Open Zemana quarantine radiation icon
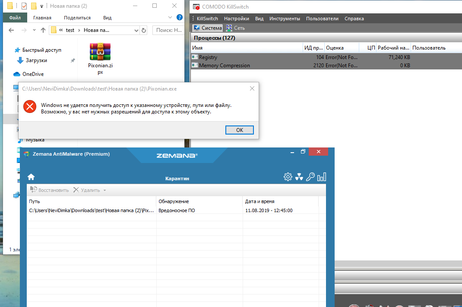 pyautogui.click(x=299, y=177)
